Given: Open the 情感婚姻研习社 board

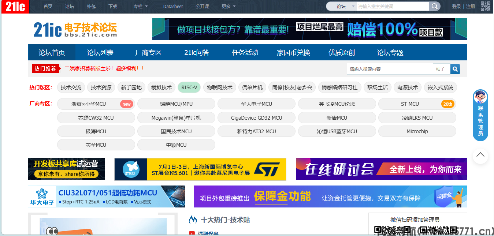Looking at the screenshot, I should [x=339, y=87].
